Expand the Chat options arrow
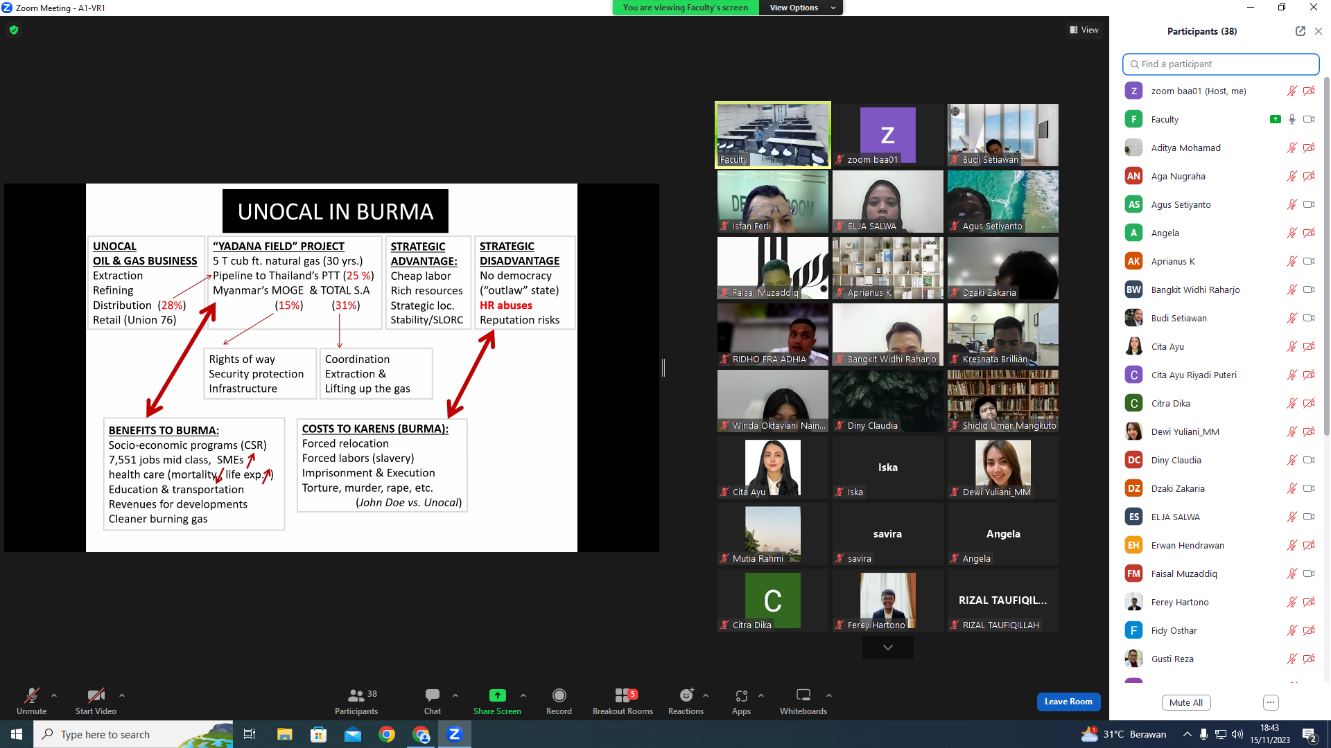This screenshot has width=1331, height=748. 455,695
